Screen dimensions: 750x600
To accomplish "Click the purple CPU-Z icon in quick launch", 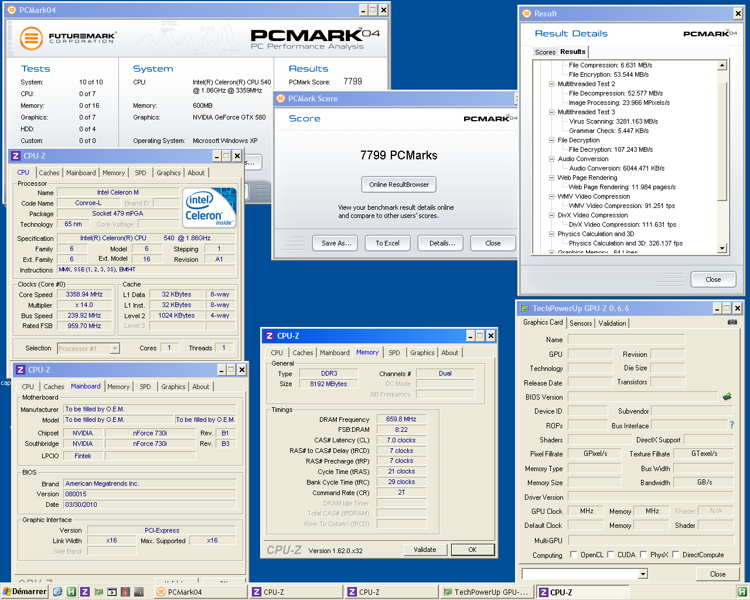I will point(85,592).
